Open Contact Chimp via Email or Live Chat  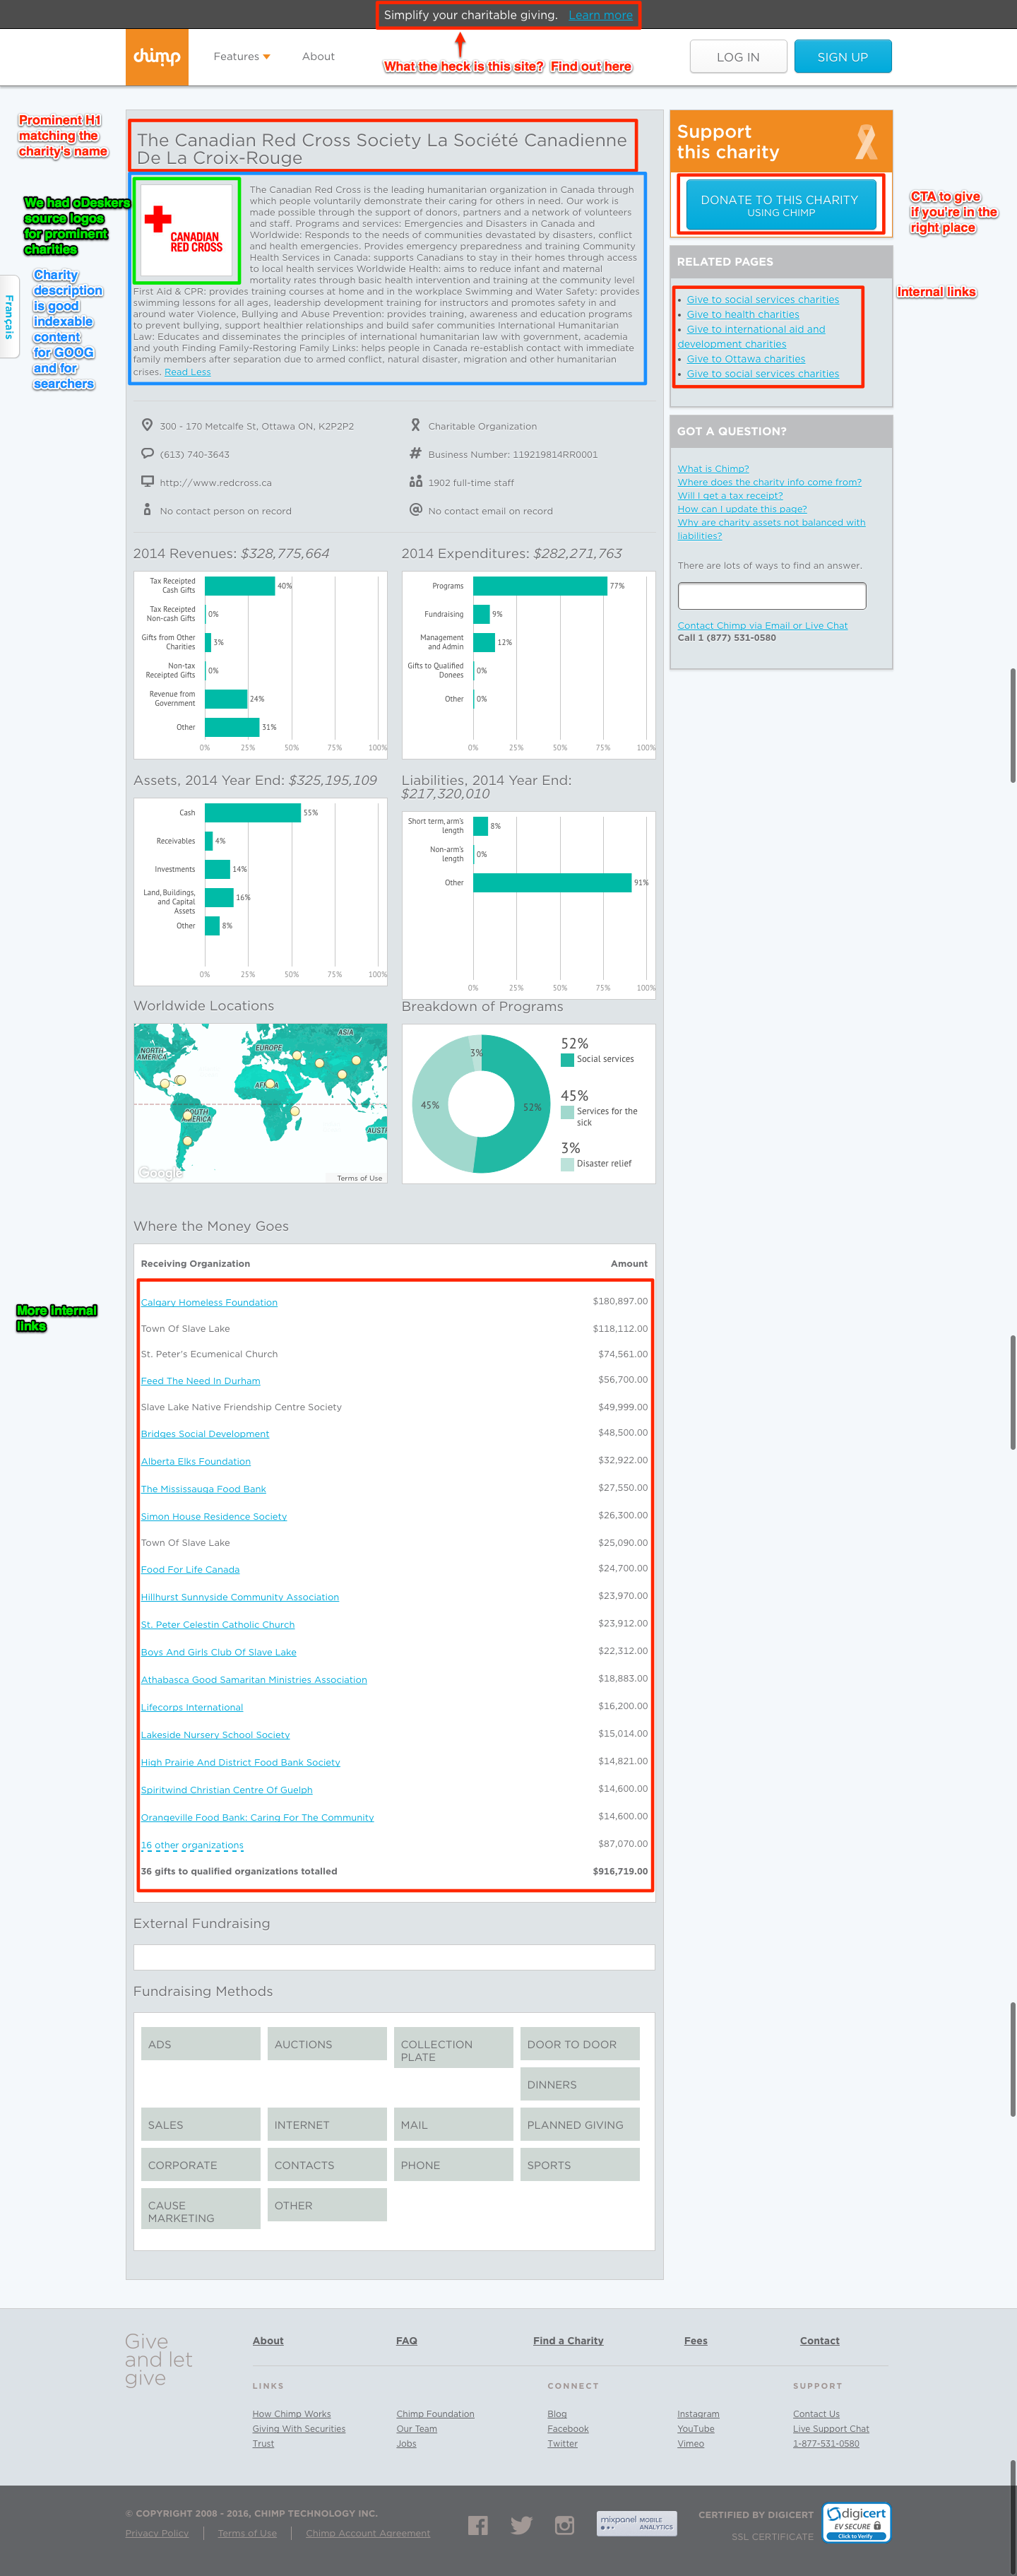click(x=762, y=626)
